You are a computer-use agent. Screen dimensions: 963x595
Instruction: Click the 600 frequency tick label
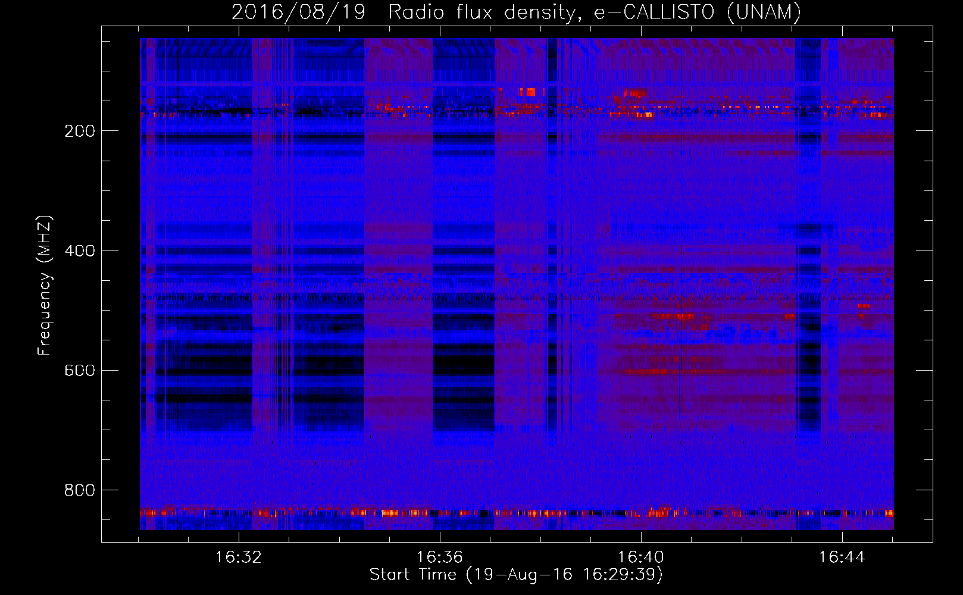(x=79, y=370)
